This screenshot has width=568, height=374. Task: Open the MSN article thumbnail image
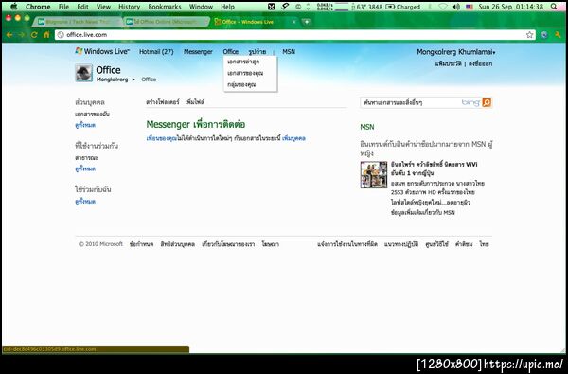(374, 174)
